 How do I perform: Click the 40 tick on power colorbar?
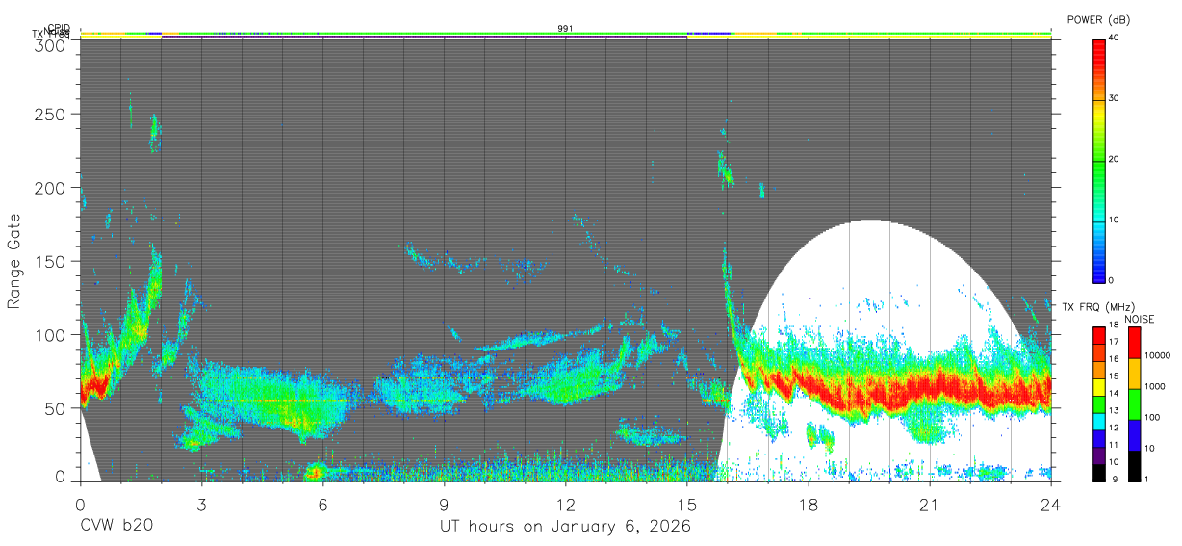pos(1114,38)
